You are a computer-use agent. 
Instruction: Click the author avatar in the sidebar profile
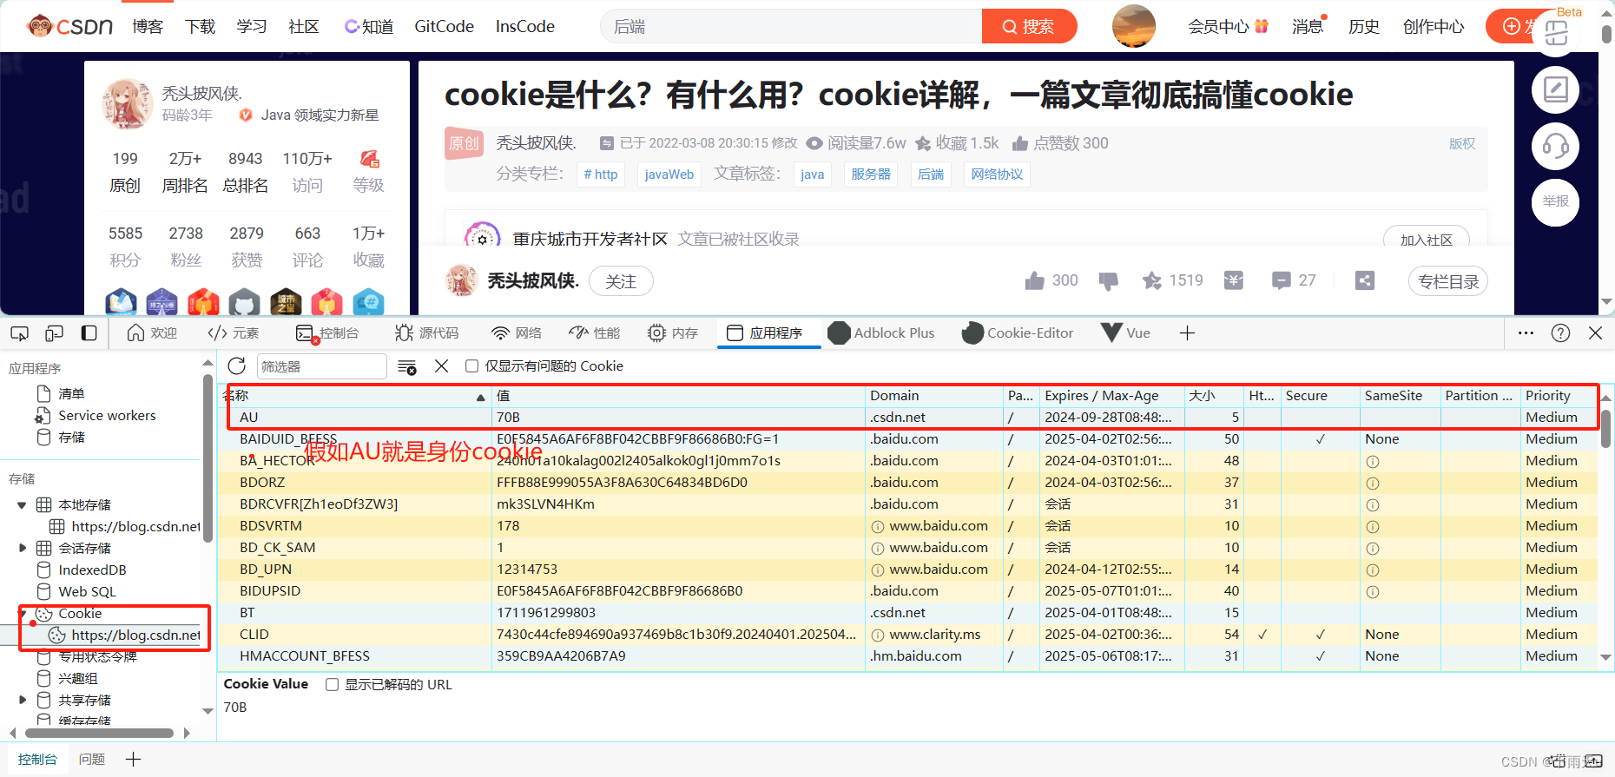(128, 103)
